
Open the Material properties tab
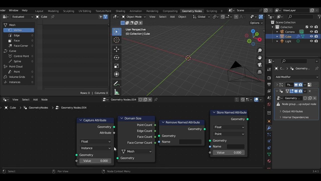tap(269, 161)
